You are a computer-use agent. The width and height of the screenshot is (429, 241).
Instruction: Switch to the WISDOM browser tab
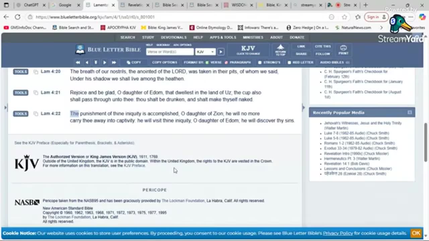coord(238,5)
